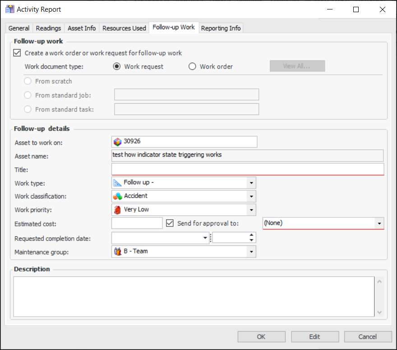The width and height of the screenshot is (397, 350).
Task: Increase requested completion time with up spinner
Action: coord(251,235)
